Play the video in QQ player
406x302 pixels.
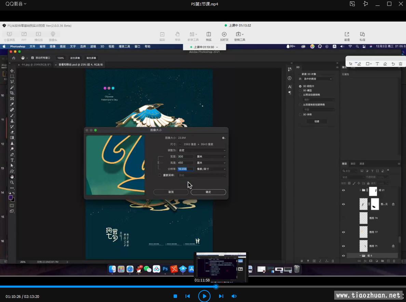[204, 296]
